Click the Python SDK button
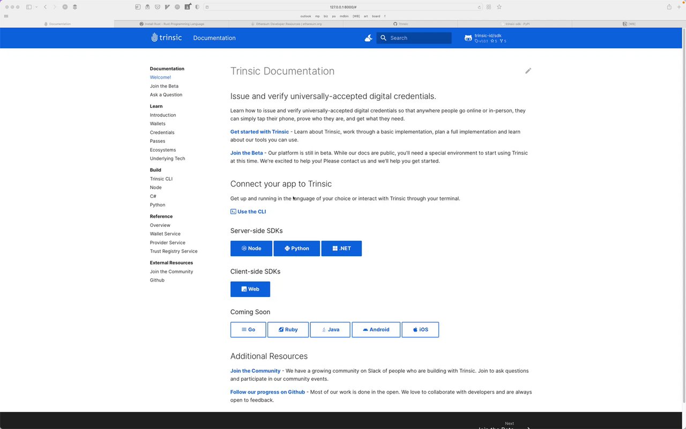 click(297, 248)
